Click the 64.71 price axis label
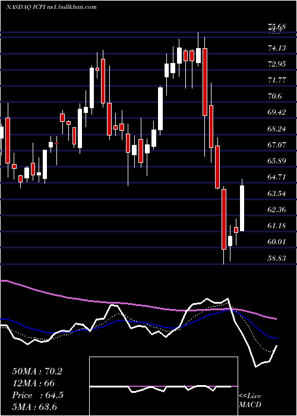297x416 pixels. click(x=277, y=177)
